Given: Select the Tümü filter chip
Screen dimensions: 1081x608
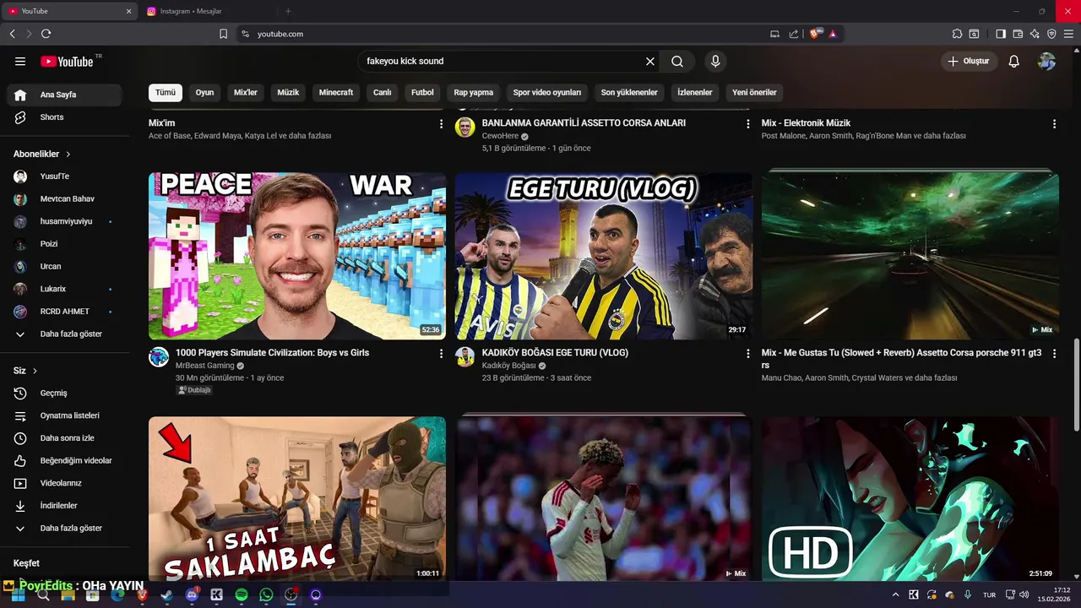Looking at the screenshot, I should pyautogui.click(x=166, y=93).
